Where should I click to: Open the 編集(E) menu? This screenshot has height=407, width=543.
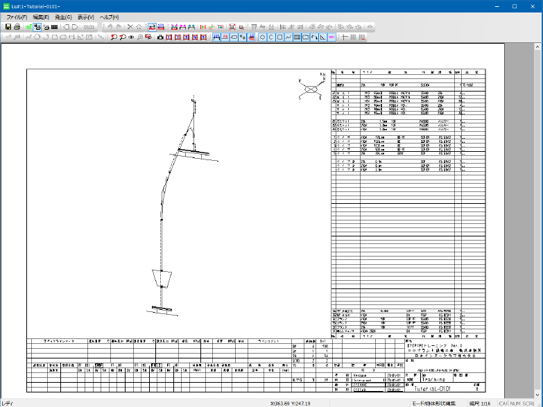pos(41,17)
